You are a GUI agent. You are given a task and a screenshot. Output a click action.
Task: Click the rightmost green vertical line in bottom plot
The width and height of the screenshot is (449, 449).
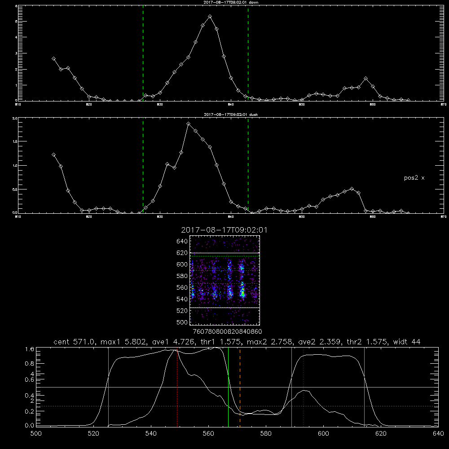tap(364, 387)
